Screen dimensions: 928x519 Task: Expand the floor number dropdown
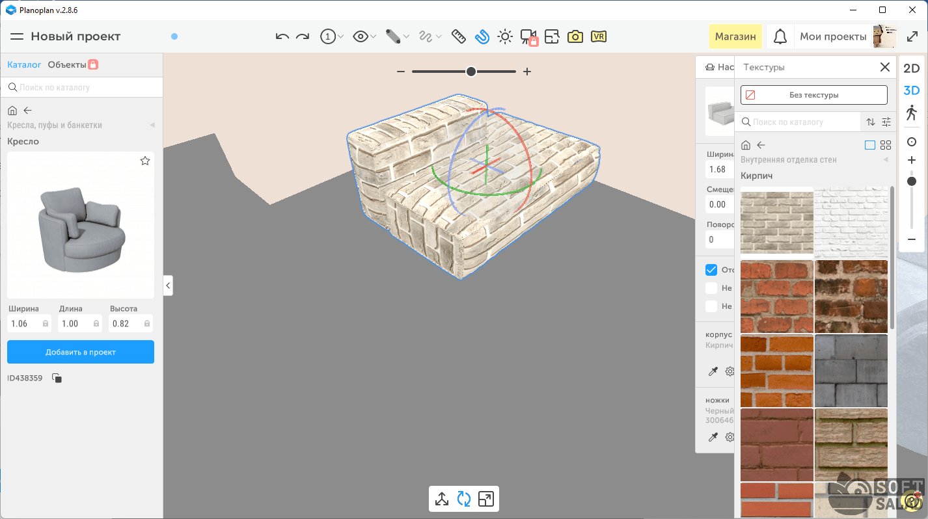332,37
